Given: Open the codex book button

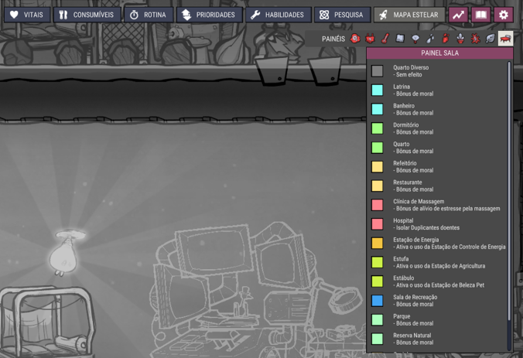Looking at the screenshot, I should click(481, 15).
